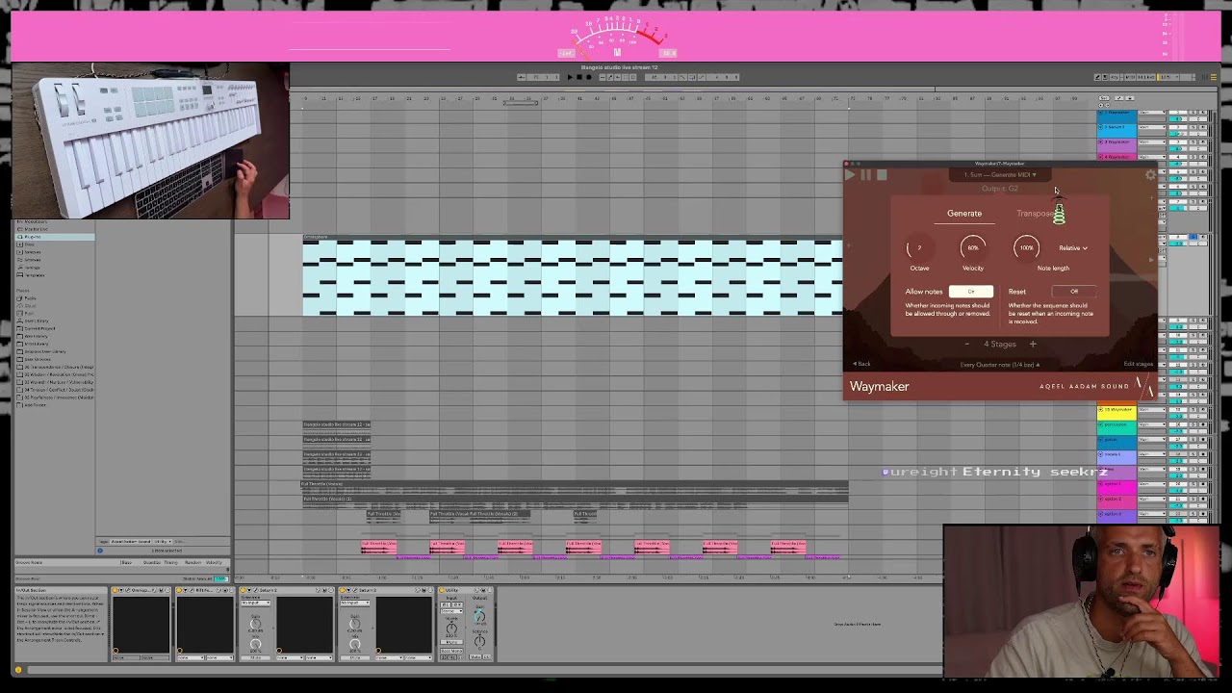Click the first Saturn 2 sidechain Mix knob

click(x=256, y=644)
